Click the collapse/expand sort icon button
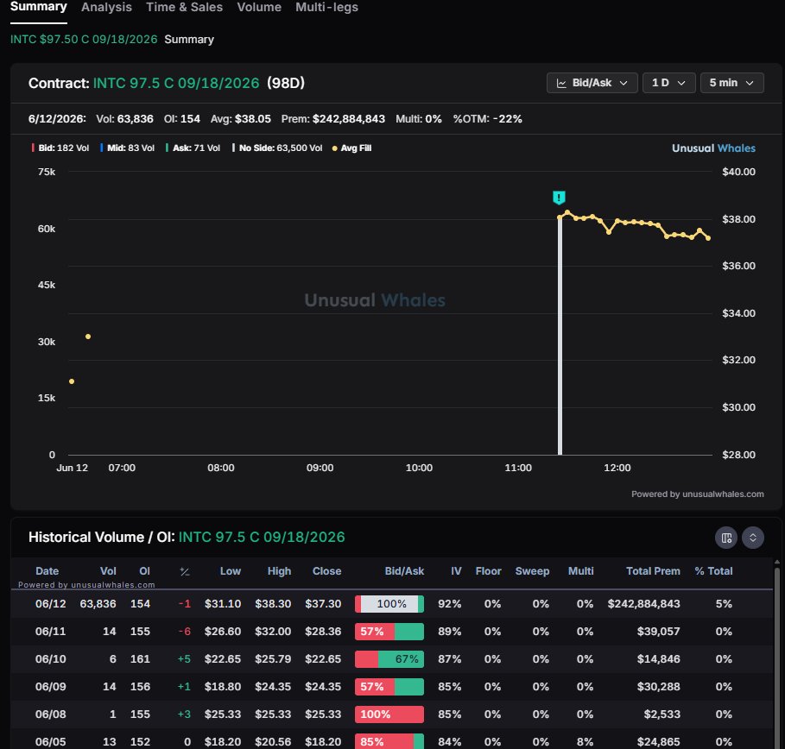 752,538
